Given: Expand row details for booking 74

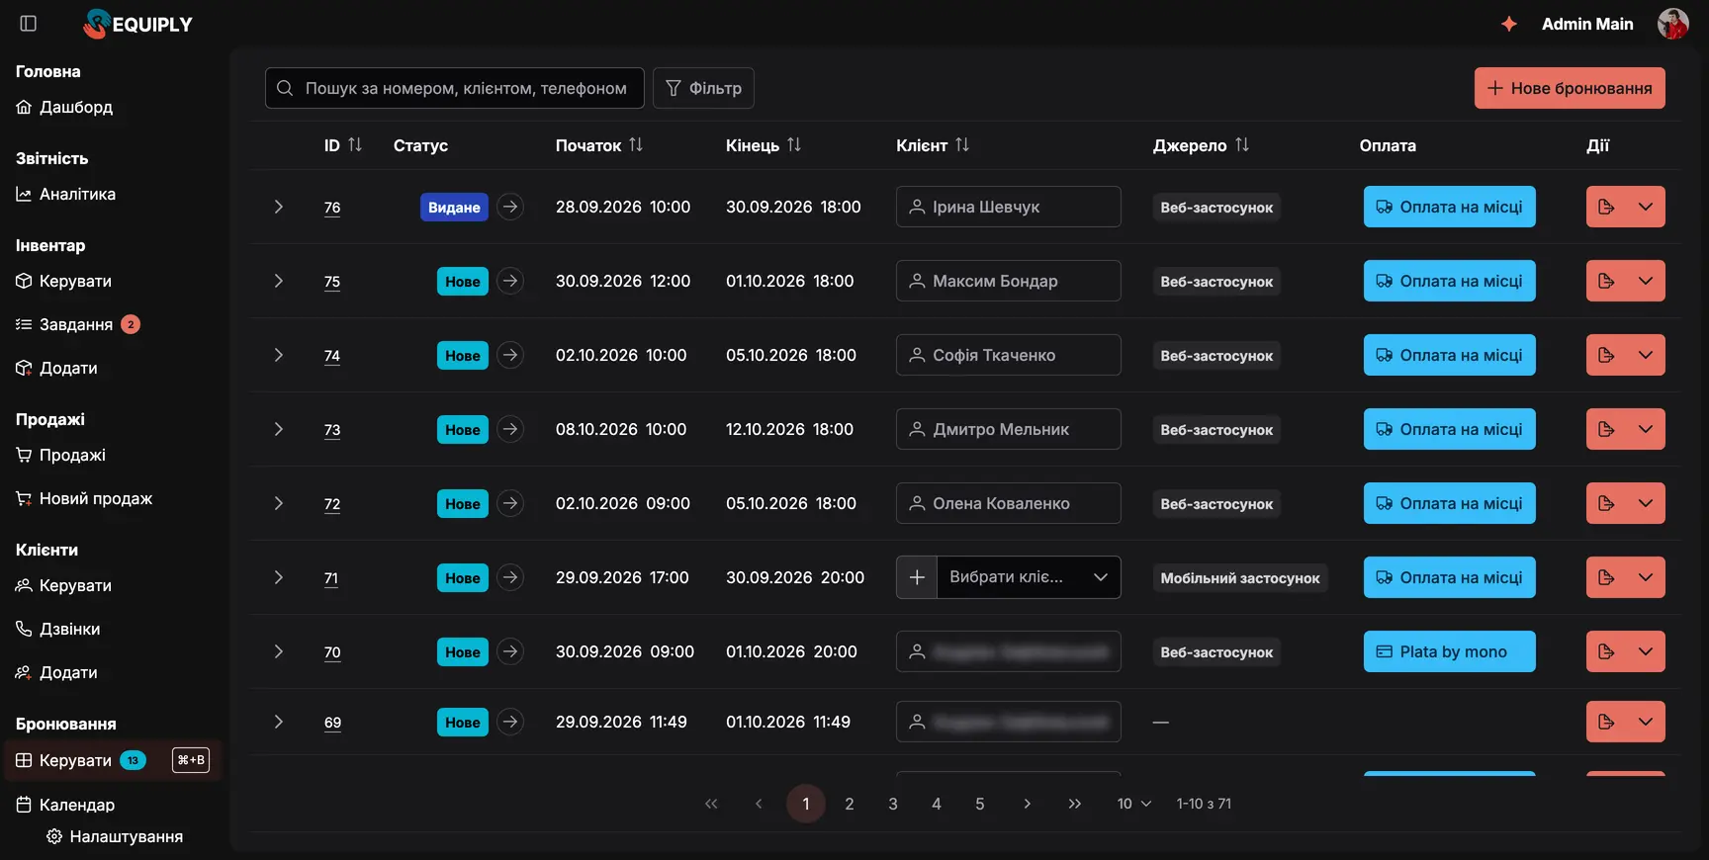Looking at the screenshot, I should pyautogui.click(x=279, y=355).
